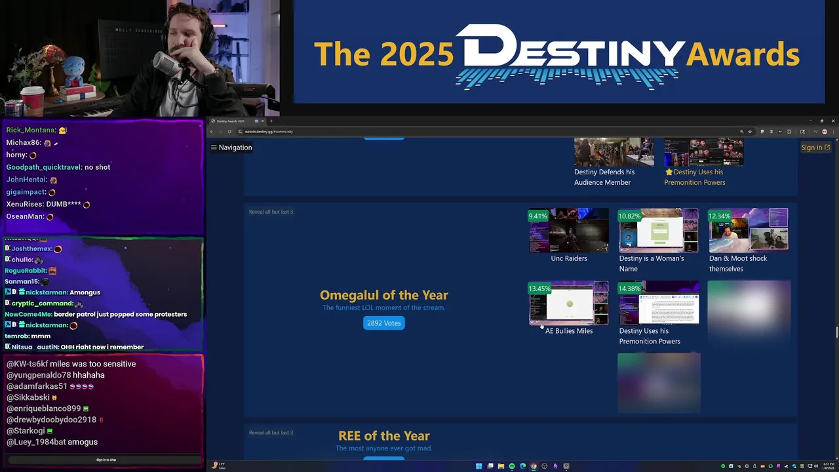Click the 2025 Destiny Awards banner
The height and width of the screenshot is (472, 839).
coord(558,52)
